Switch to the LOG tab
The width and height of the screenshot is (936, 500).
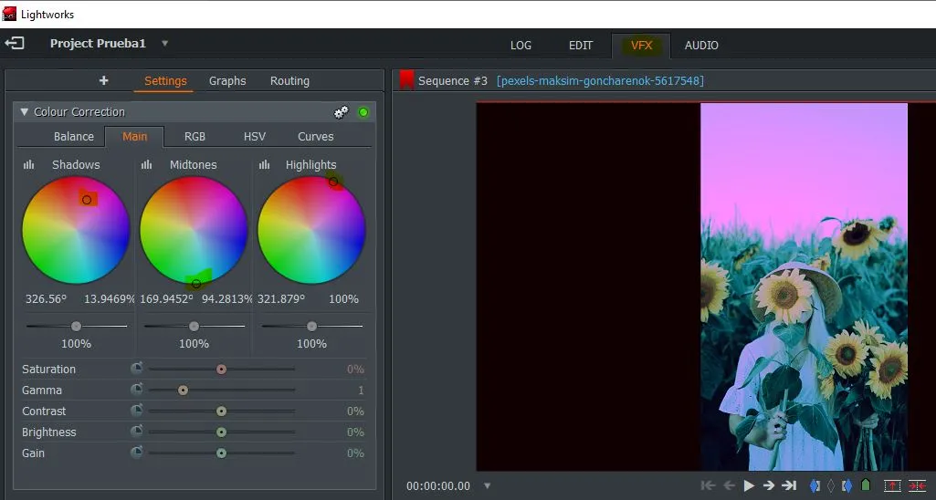[x=521, y=46]
